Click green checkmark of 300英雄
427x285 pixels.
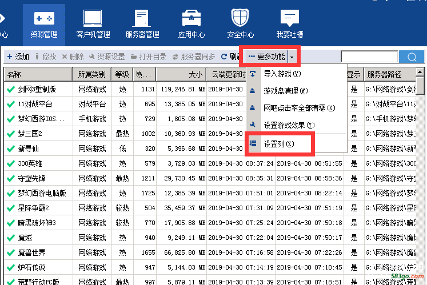[11, 163]
